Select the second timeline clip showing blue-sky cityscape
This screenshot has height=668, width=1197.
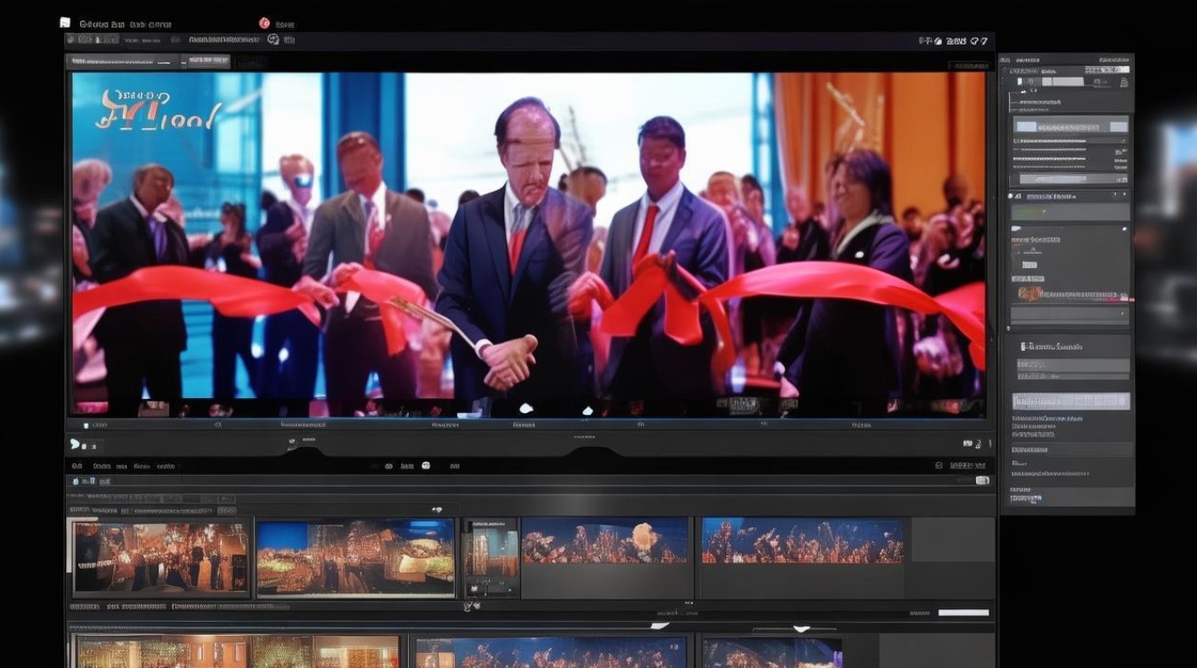click(x=355, y=558)
